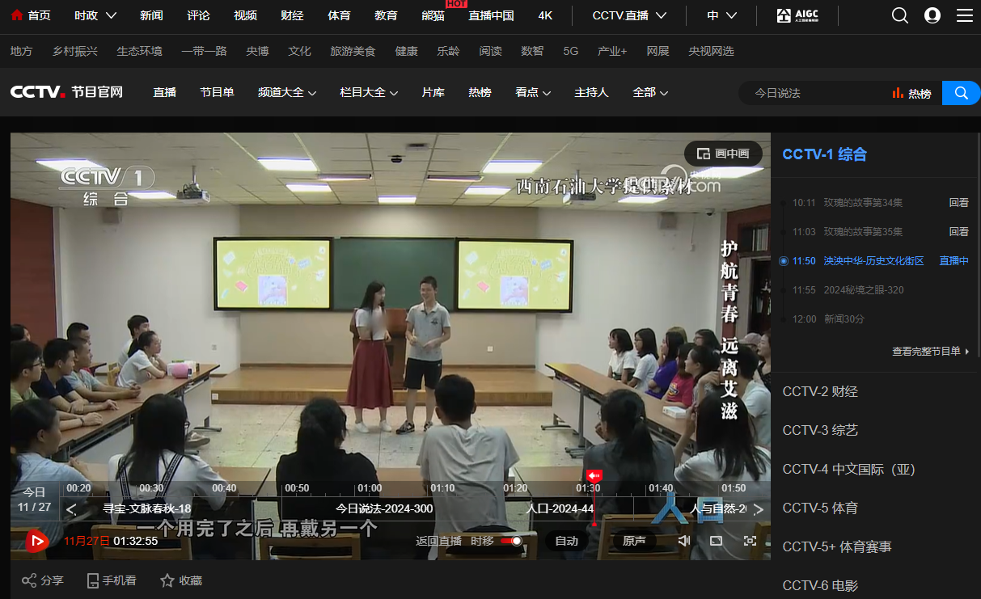Image resolution: width=981 pixels, height=599 pixels.
Task: Click the 手机看 mobile viewing icon
Action: pyautogui.click(x=93, y=580)
